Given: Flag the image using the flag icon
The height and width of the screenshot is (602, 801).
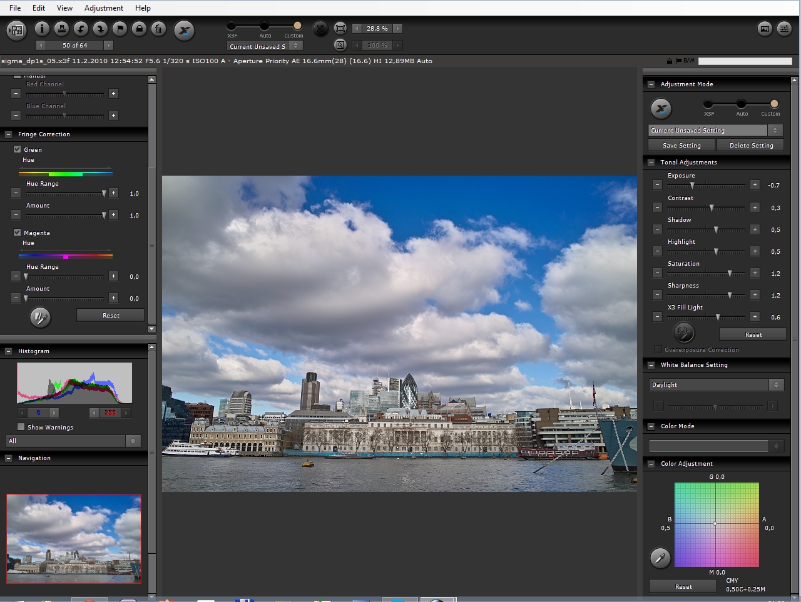Looking at the screenshot, I should [120, 29].
